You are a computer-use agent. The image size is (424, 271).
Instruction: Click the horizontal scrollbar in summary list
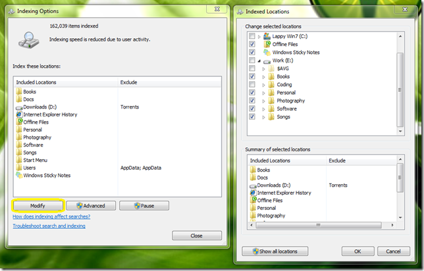tap(319, 225)
